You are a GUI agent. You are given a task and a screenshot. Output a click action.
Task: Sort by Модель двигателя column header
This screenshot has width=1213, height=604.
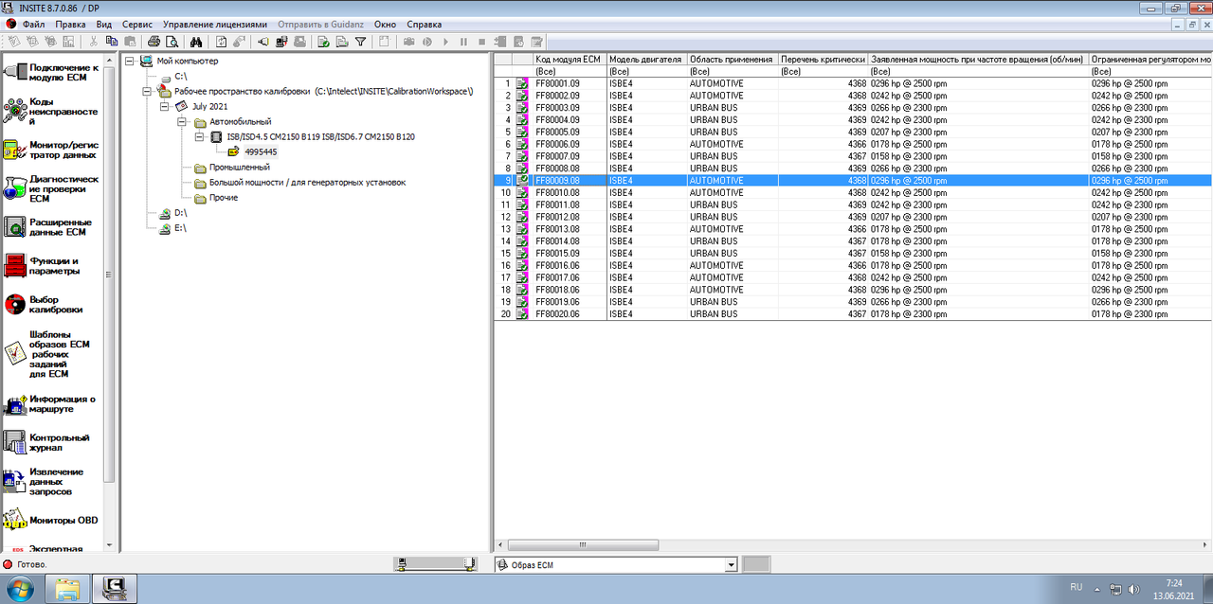[x=646, y=59]
